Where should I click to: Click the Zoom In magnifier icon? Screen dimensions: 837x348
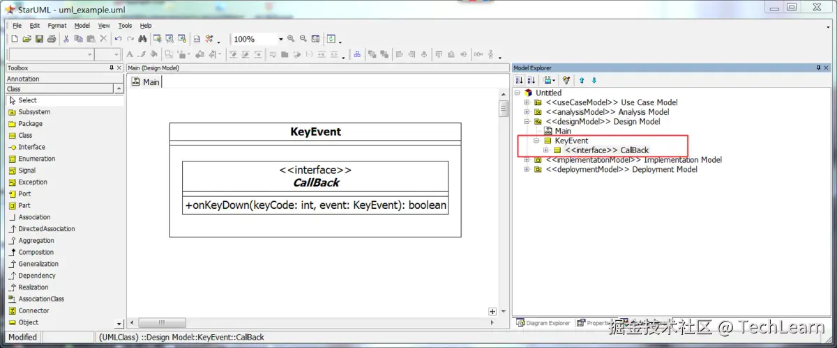pos(291,39)
